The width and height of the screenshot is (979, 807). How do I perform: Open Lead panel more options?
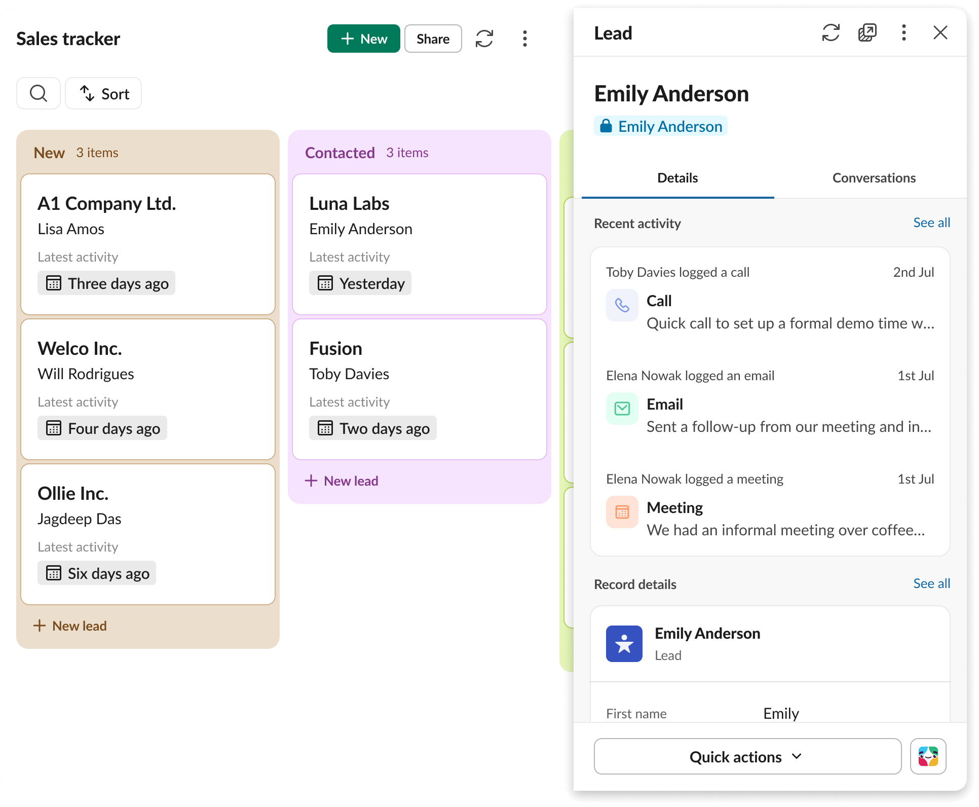coord(904,33)
